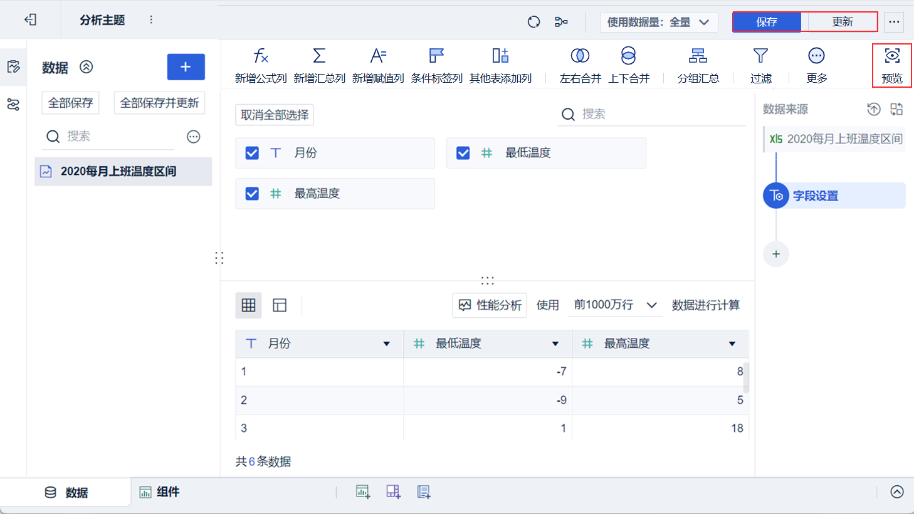
Task: Click the 更新 update button
Action: [x=843, y=22]
